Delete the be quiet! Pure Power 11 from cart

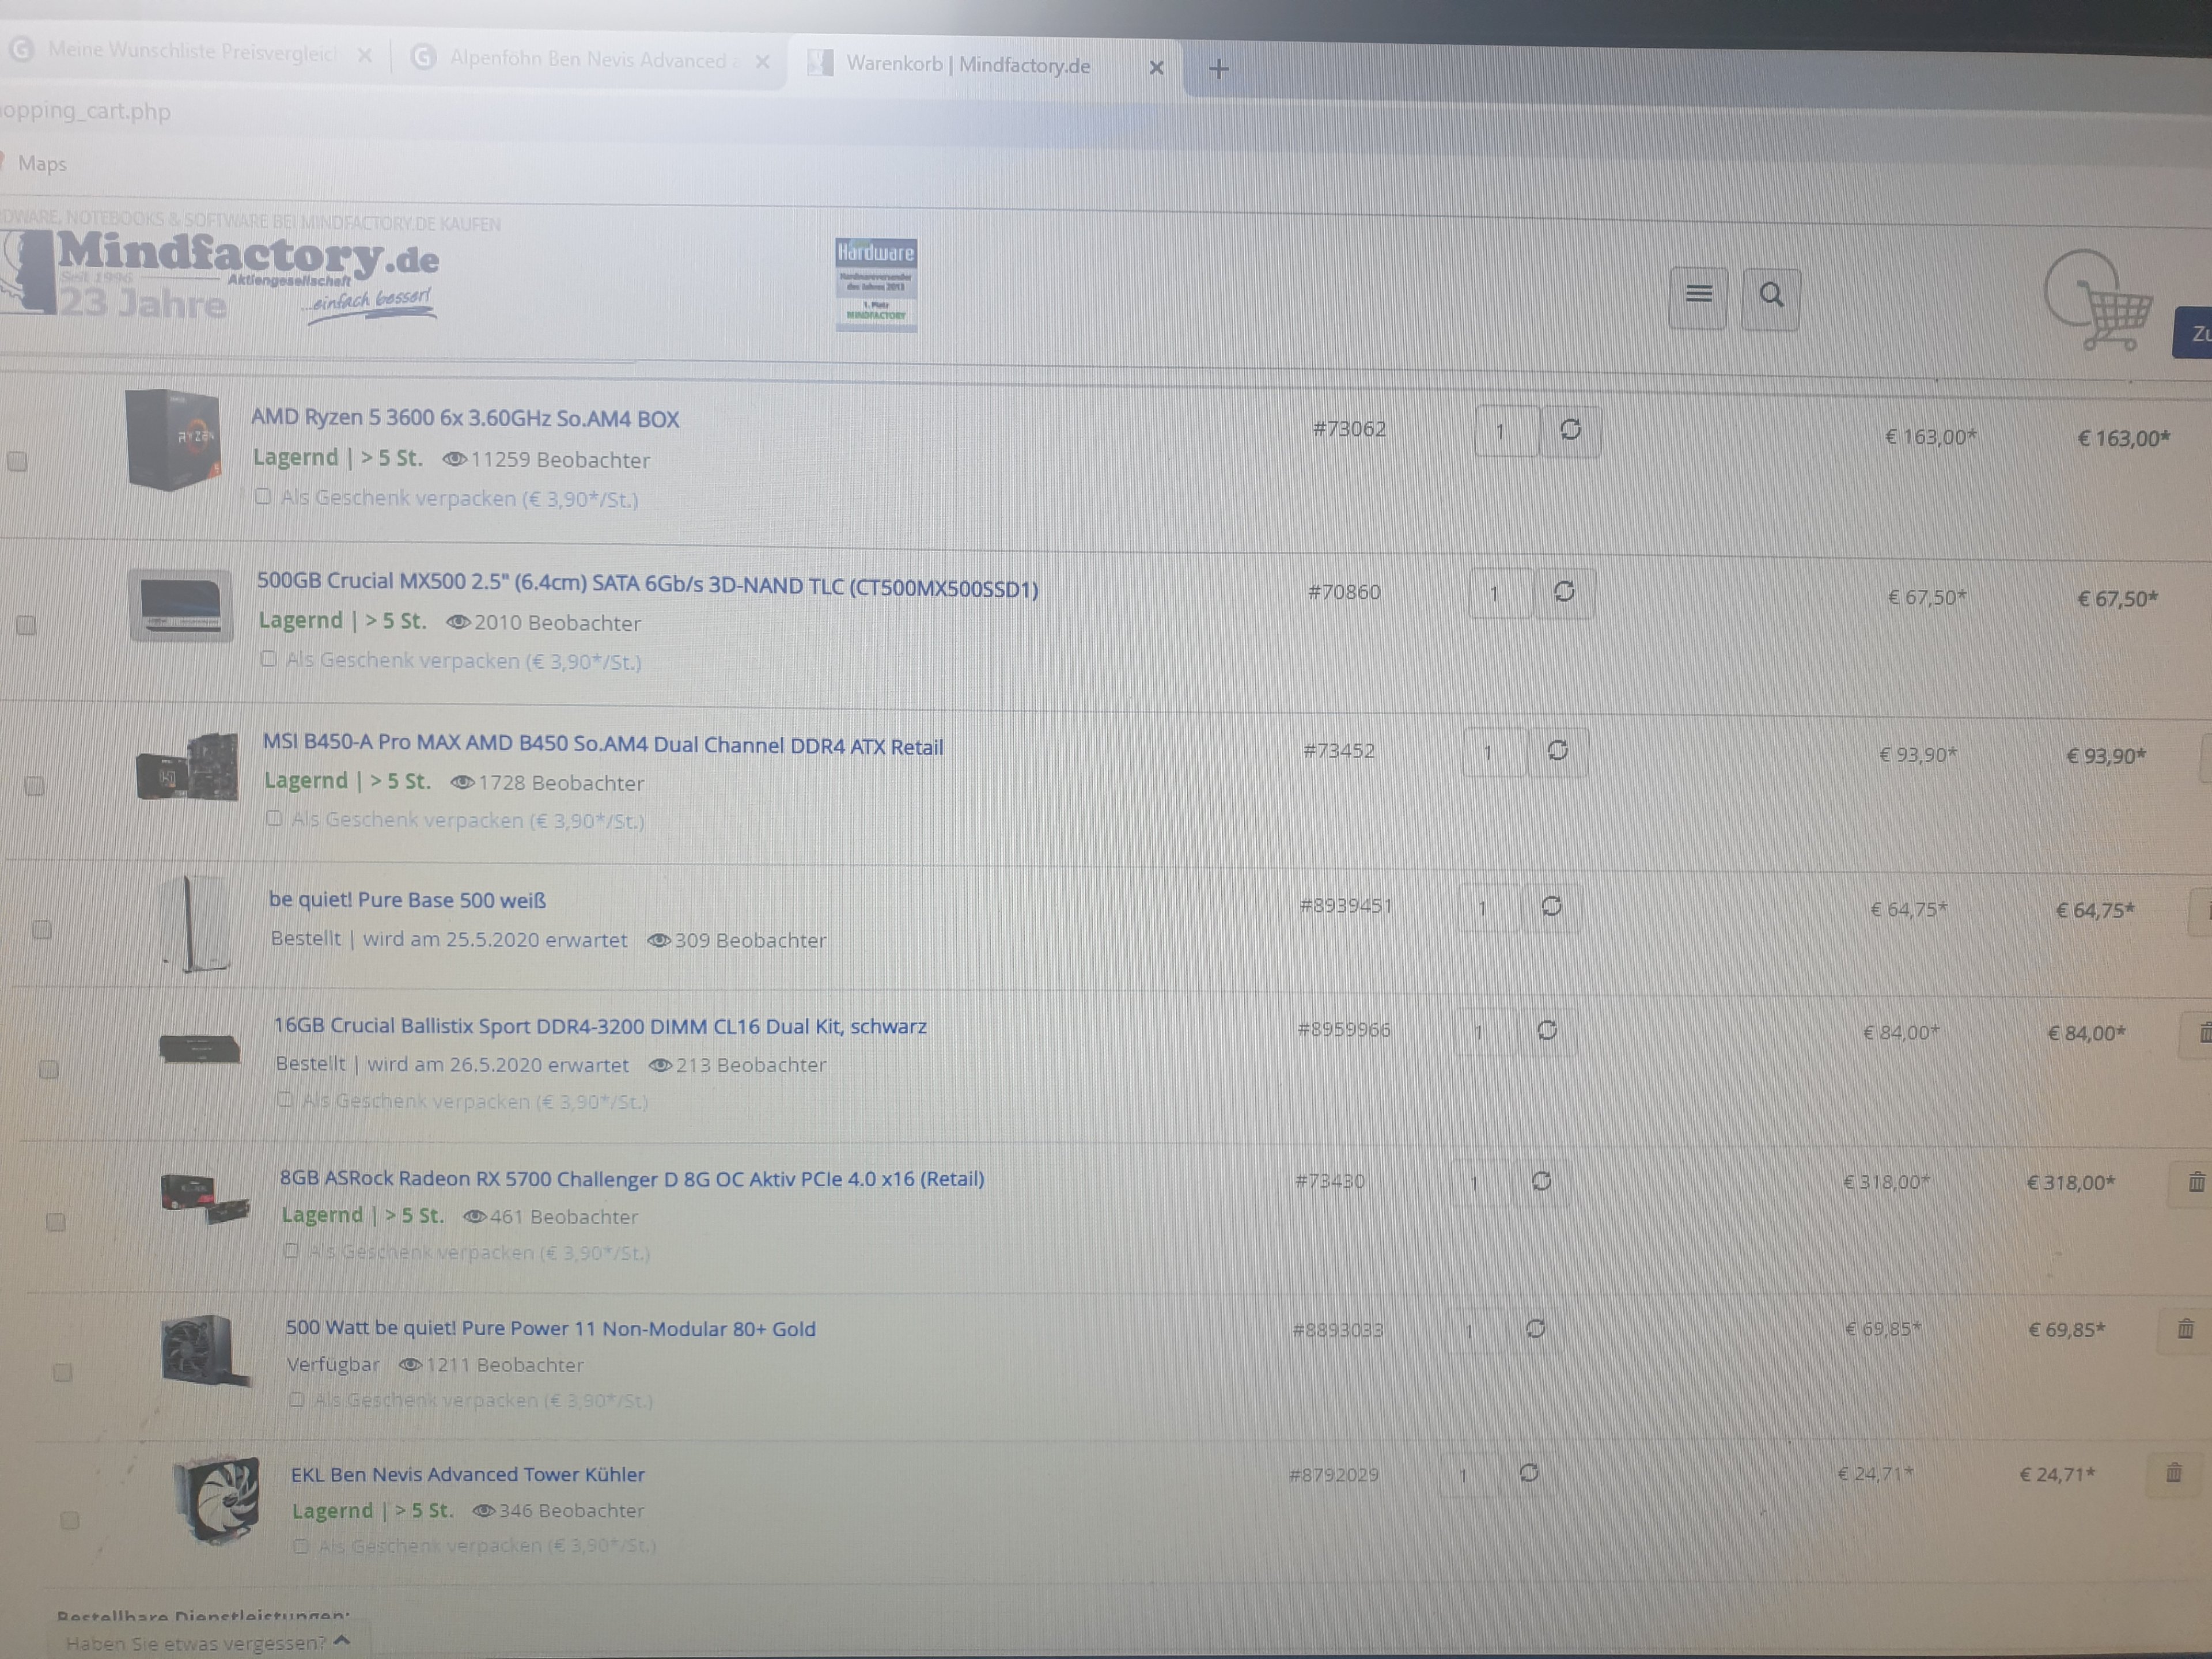(x=2186, y=1330)
